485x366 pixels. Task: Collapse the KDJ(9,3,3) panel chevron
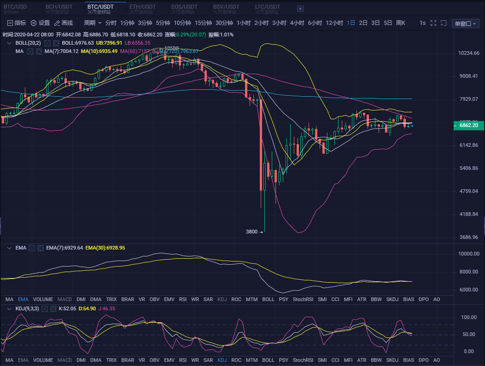(x=9, y=308)
